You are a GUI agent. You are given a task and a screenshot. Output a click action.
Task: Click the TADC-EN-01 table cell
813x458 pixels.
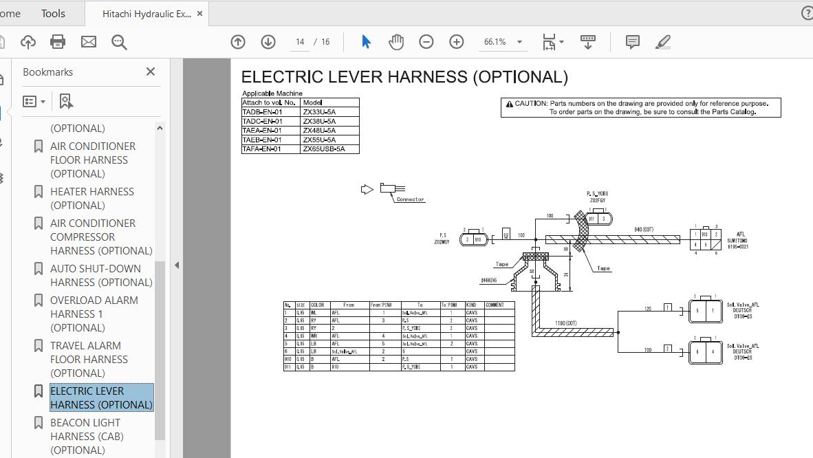click(271, 121)
